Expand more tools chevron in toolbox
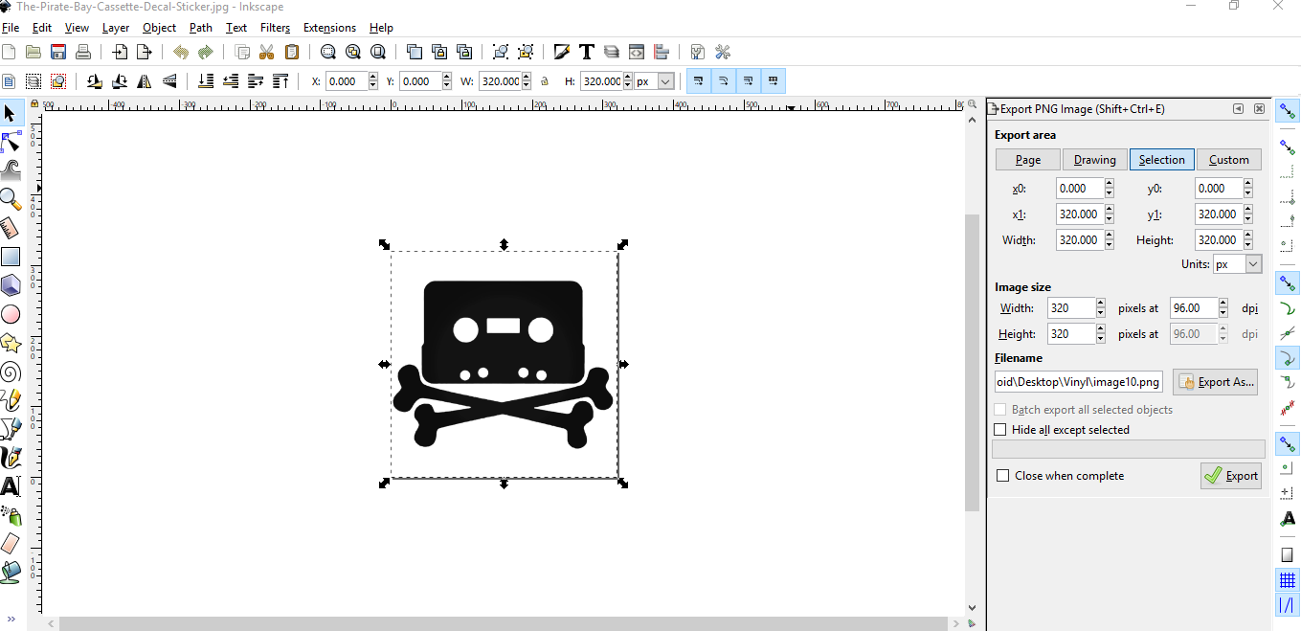 [x=11, y=619]
